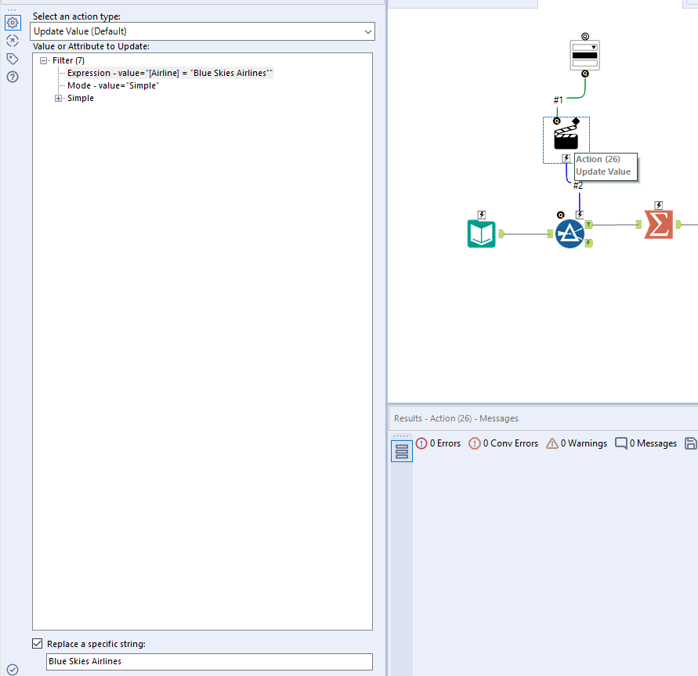This screenshot has width=698, height=676.
Task: Click the Q anchor on Filter tool
Action: pyautogui.click(x=560, y=215)
